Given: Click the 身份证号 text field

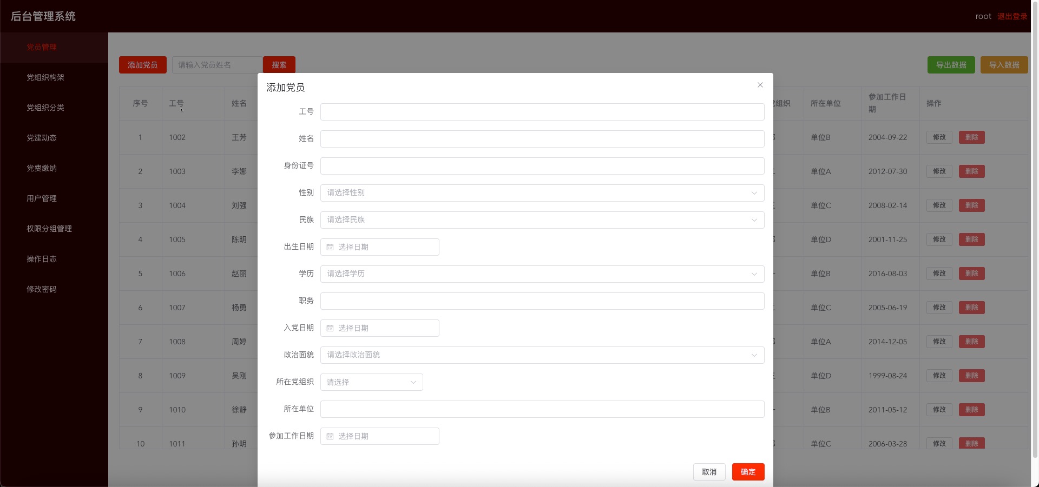Looking at the screenshot, I should click(x=542, y=166).
